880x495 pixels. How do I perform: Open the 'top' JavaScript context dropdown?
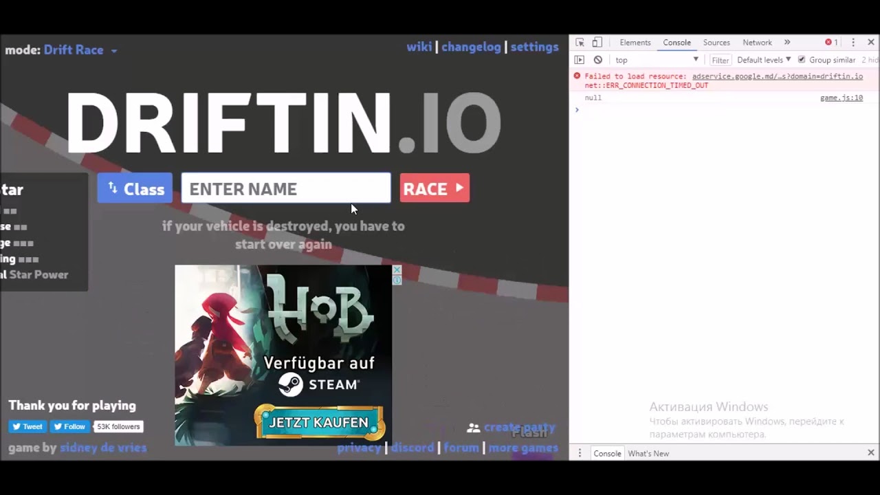point(657,60)
